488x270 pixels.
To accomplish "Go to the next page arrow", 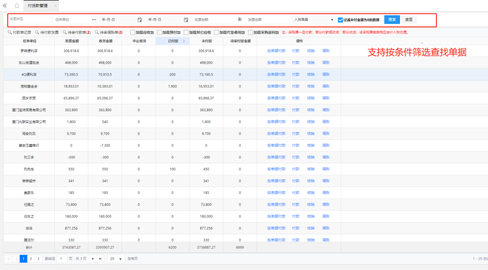I will pyautogui.click(x=93, y=259).
